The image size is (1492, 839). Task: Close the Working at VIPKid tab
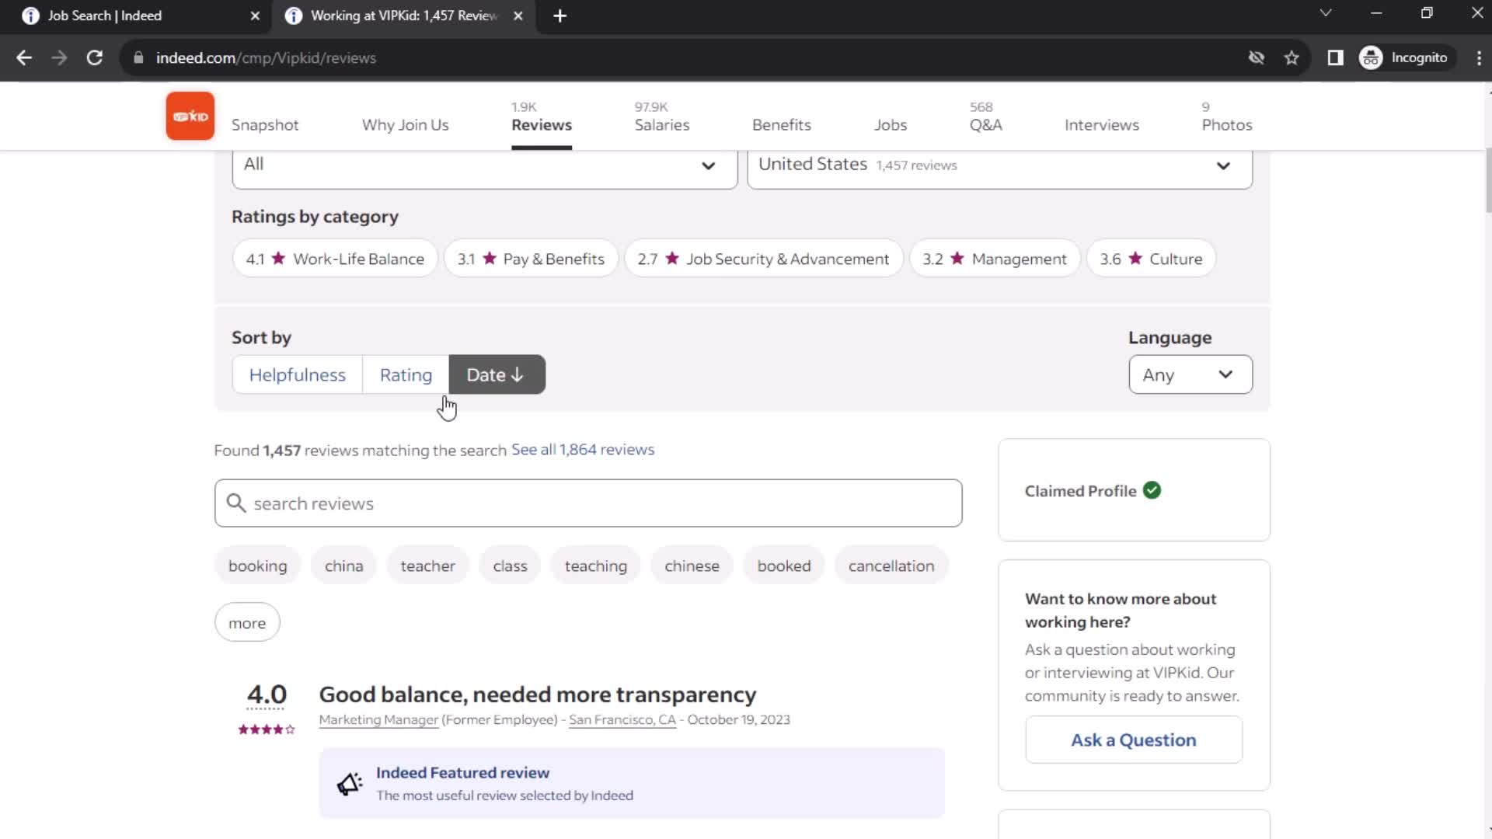pyautogui.click(x=518, y=16)
